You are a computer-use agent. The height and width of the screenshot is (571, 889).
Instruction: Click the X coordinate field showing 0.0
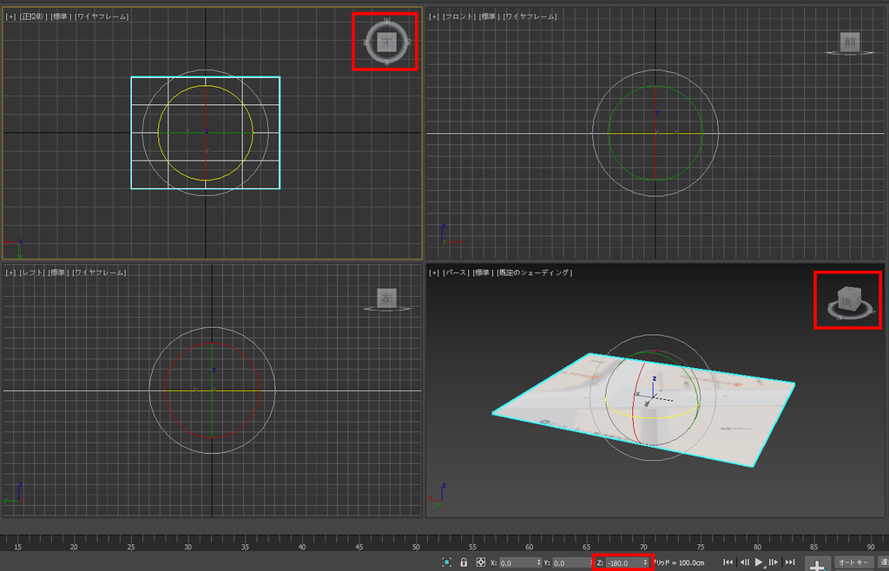[x=520, y=562]
